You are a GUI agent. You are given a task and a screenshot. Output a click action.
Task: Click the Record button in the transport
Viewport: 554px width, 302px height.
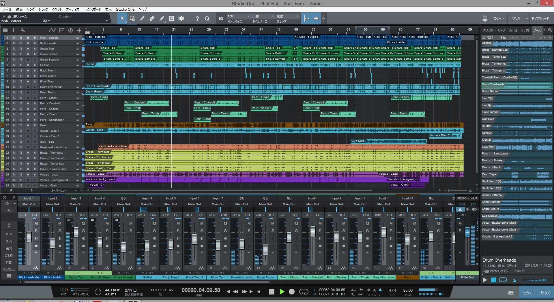click(292, 292)
